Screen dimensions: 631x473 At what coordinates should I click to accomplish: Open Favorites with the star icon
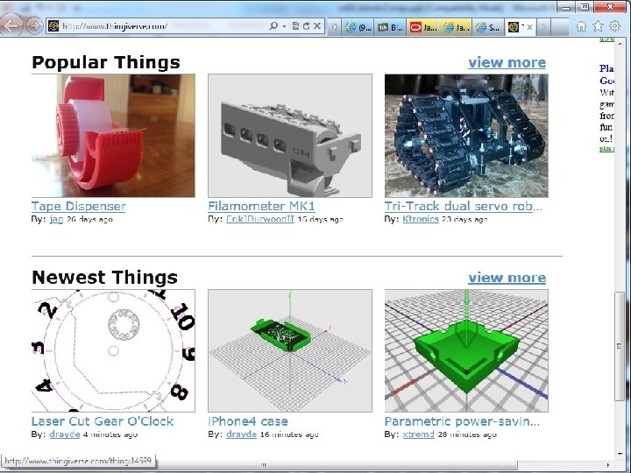pos(598,26)
